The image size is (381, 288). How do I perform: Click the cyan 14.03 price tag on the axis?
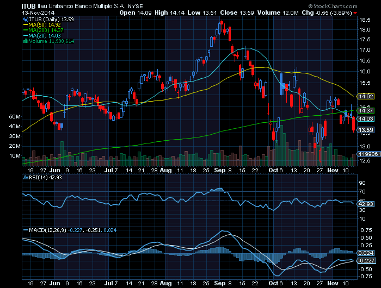pos(366,118)
